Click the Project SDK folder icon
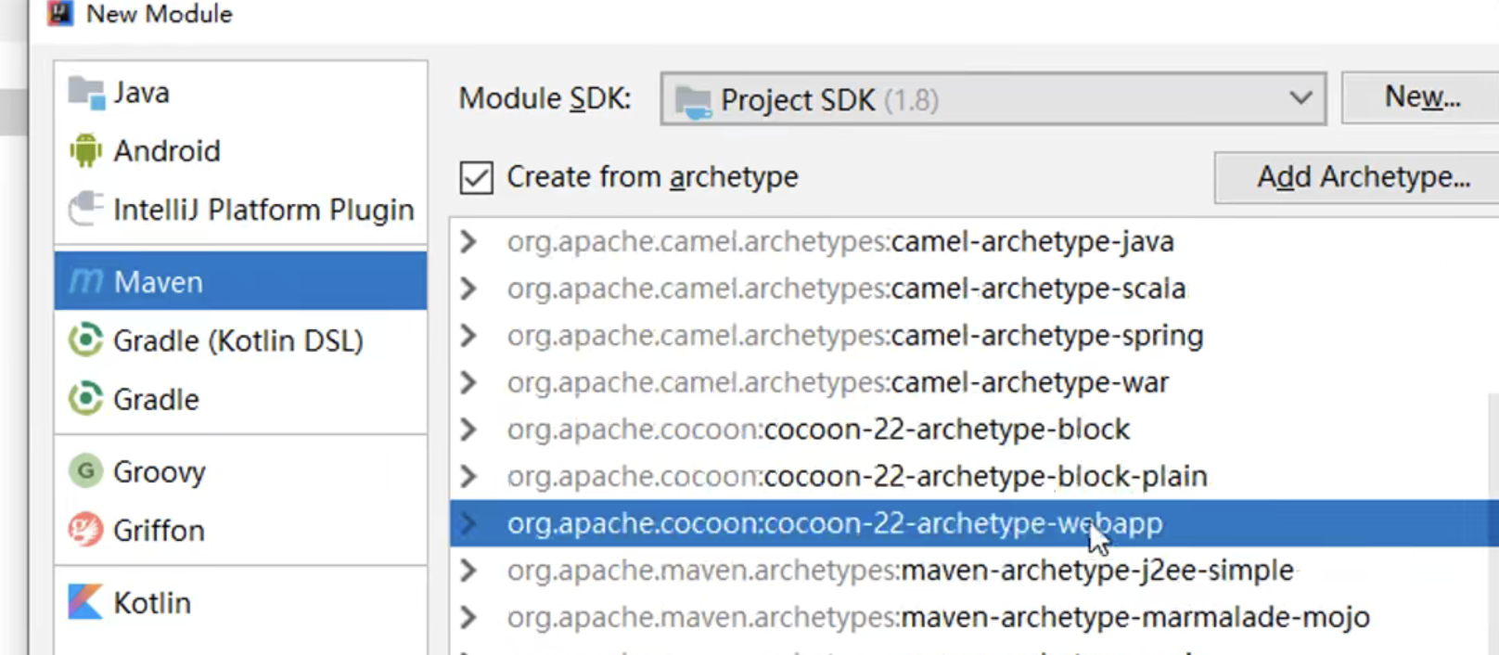1499x655 pixels. pos(693,100)
